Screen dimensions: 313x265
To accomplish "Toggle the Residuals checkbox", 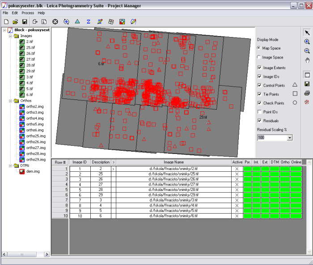I will tap(259, 120).
